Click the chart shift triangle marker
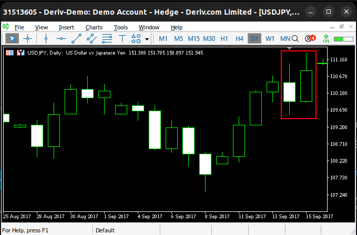The width and height of the screenshot is (357, 235). click(x=289, y=48)
